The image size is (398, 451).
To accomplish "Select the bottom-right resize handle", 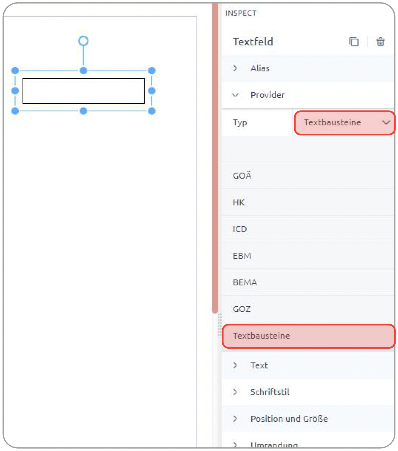I will click(152, 111).
